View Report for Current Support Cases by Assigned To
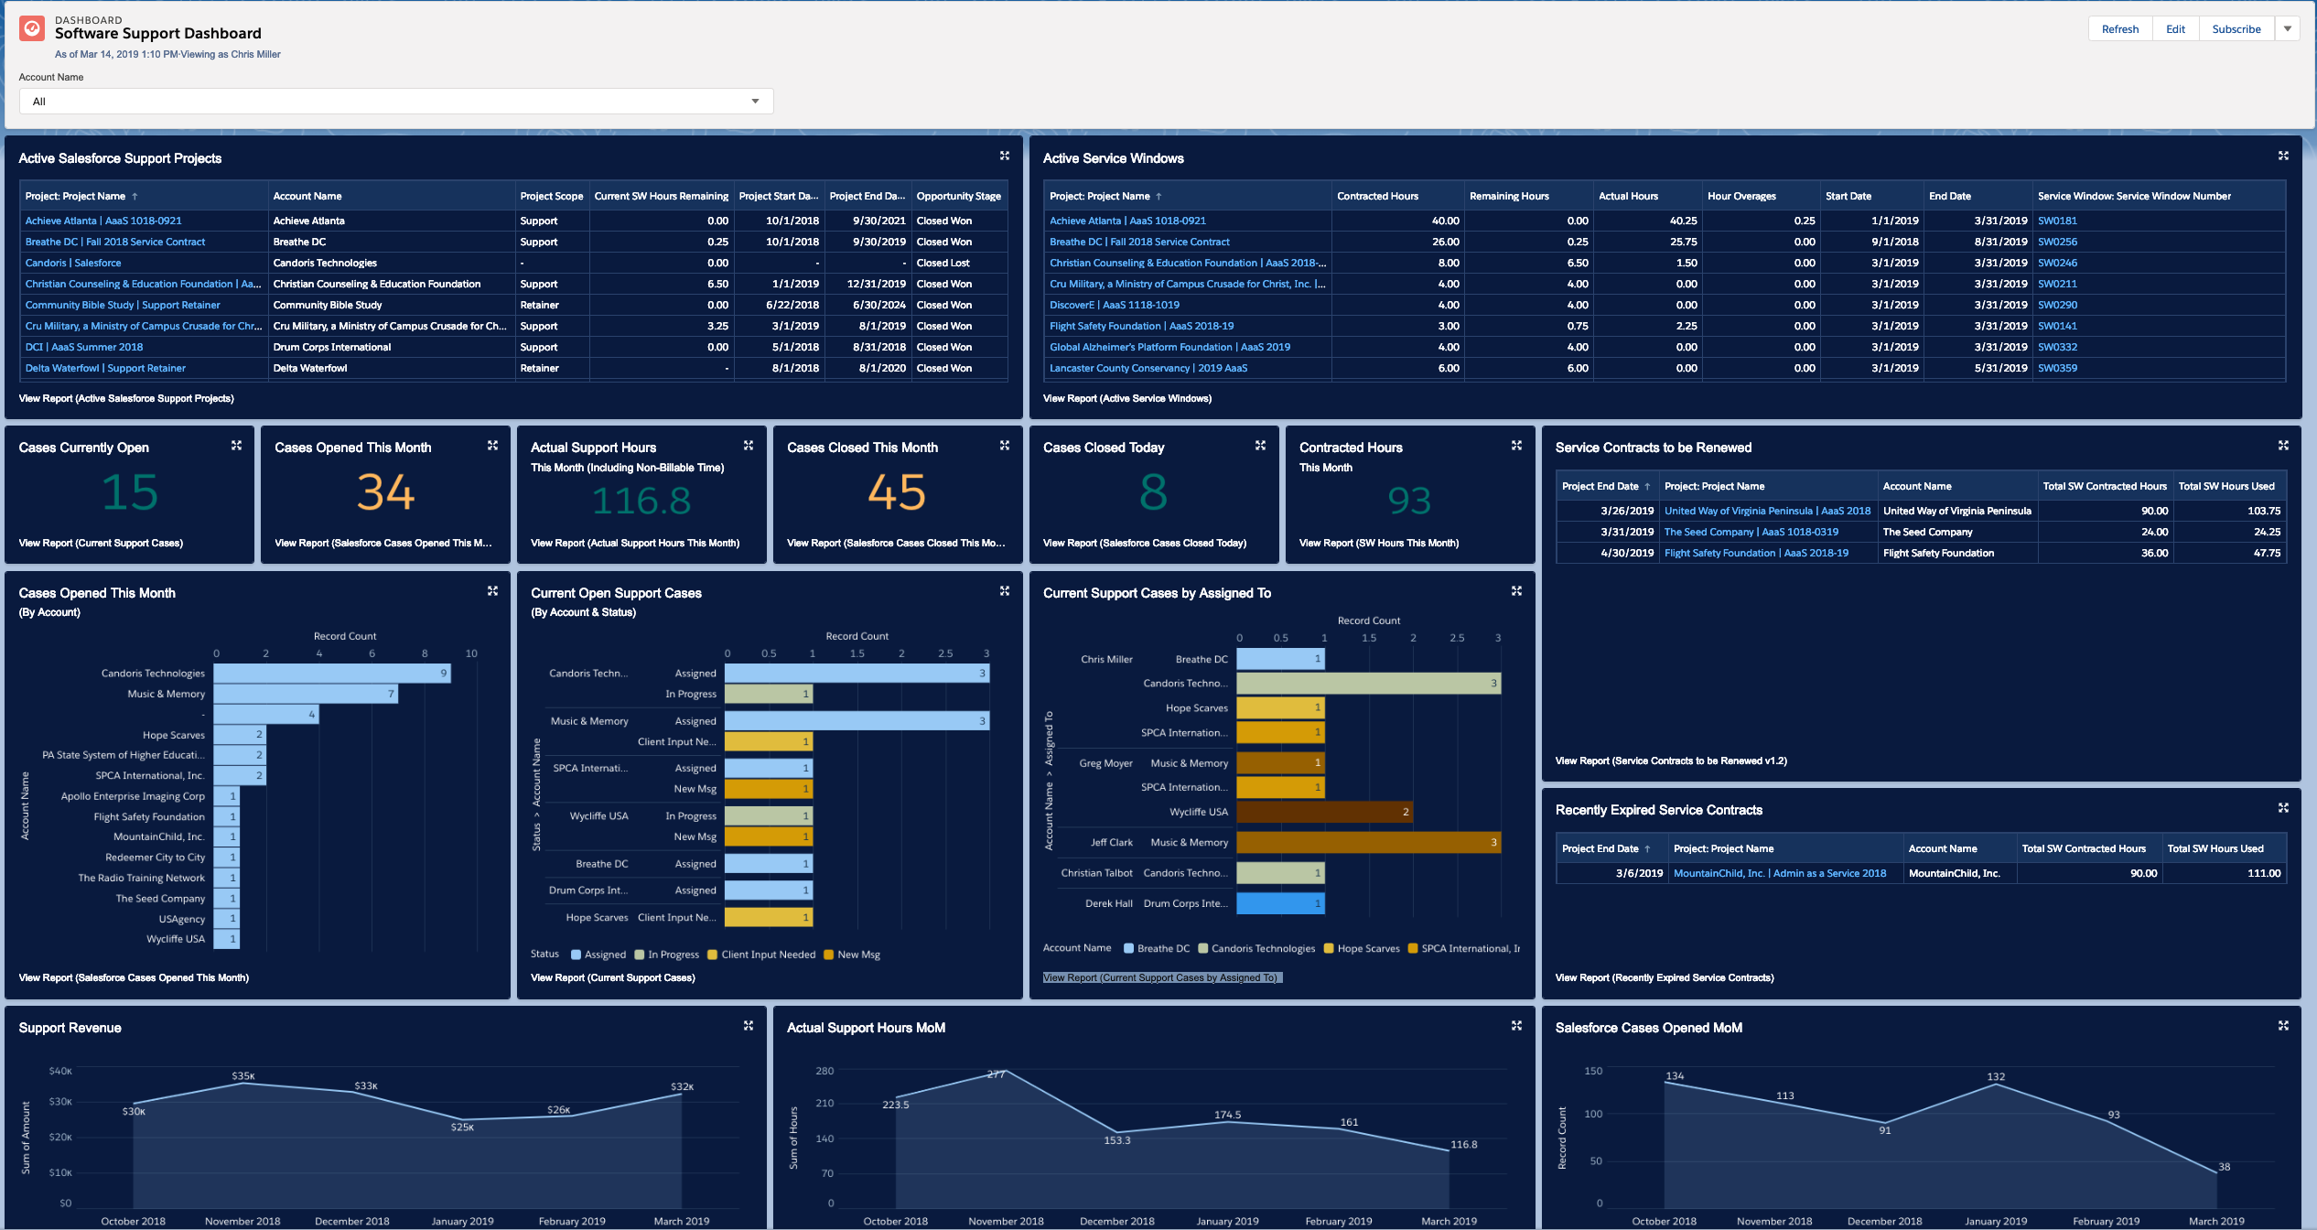 click(1160, 977)
